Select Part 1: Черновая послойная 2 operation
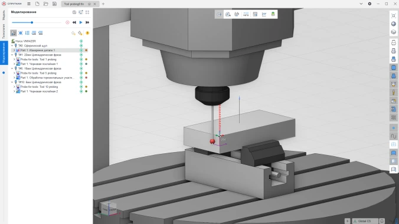 39,91
